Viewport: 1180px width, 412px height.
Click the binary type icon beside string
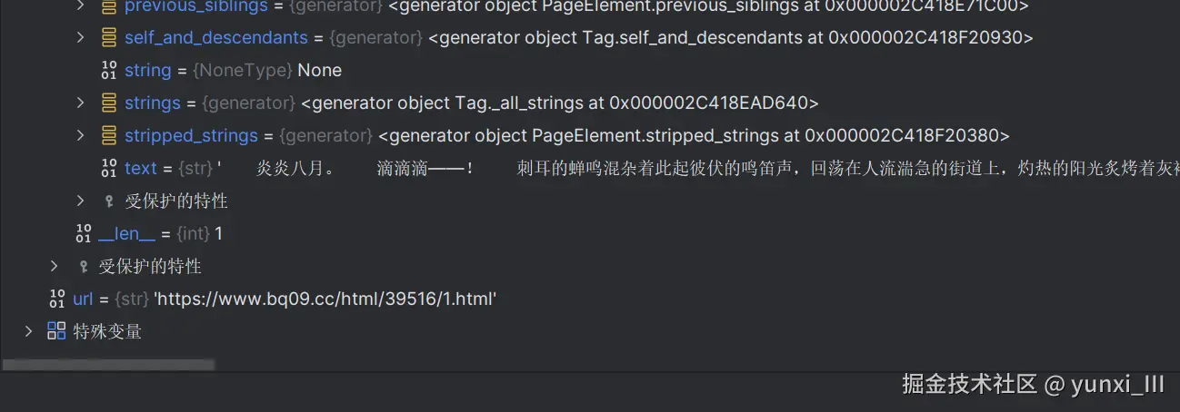pos(108,71)
